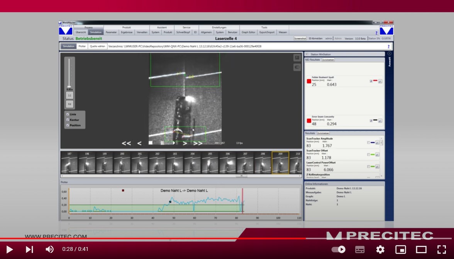Toggle YouTube autoplay switch
Viewport: 454px width, 259px height.
coord(339,249)
